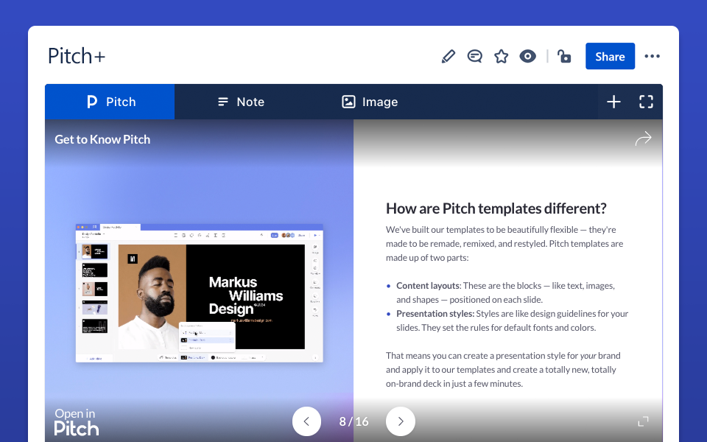Go to the next slide
Viewport: 707px width, 442px height.
tap(401, 421)
